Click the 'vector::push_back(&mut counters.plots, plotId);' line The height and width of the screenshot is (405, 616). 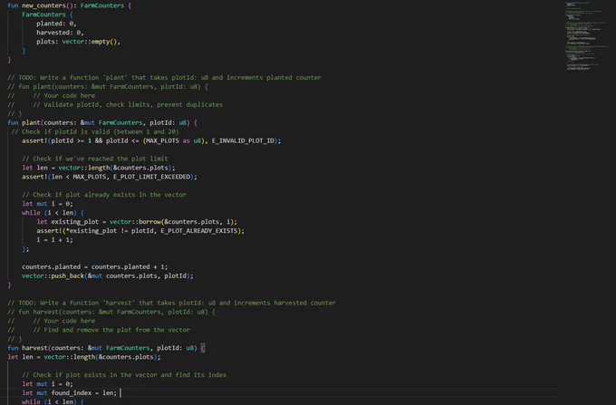[x=108, y=276]
